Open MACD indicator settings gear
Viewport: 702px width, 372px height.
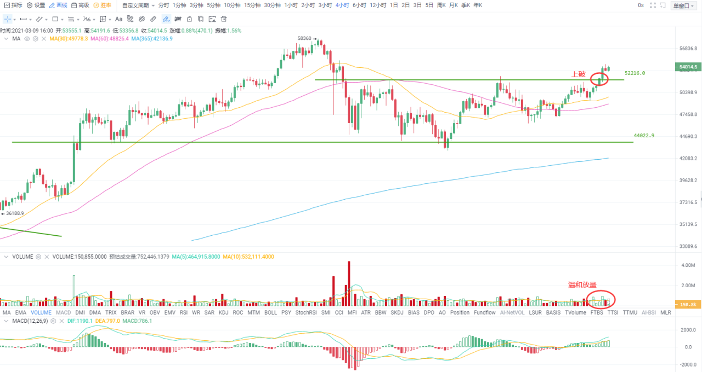point(52,321)
